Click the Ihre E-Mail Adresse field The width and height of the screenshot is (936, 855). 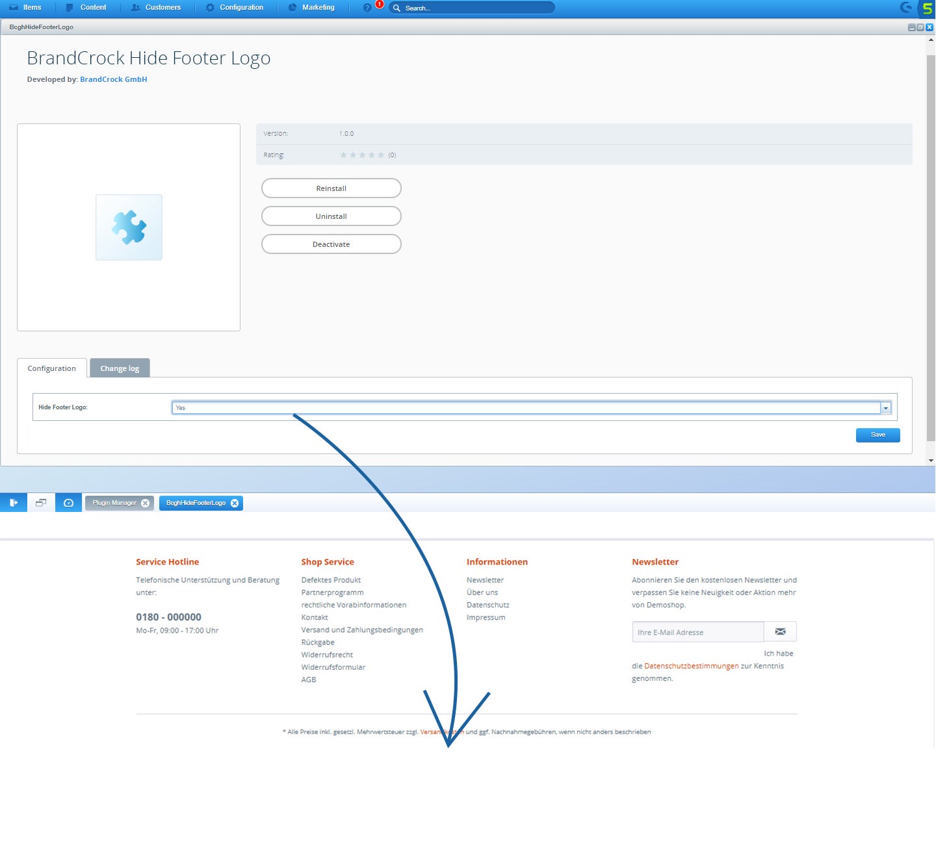coord(698,632)
